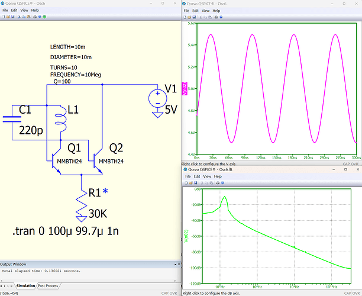This screenshot has width=362, height=296.
Task: Switch to the Post Process tab
Action: 48,286
